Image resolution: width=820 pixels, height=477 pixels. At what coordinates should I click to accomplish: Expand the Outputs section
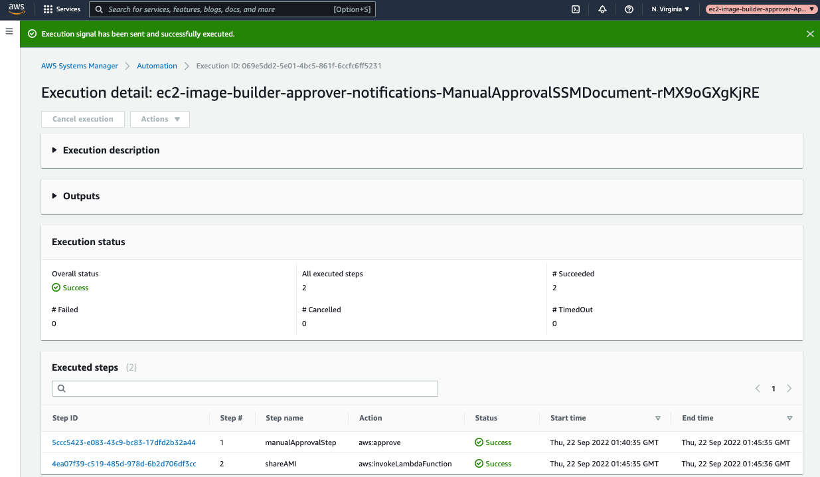[76, 196]
